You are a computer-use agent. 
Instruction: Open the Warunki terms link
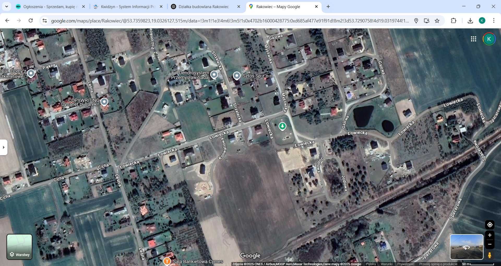tap(386, 264)
